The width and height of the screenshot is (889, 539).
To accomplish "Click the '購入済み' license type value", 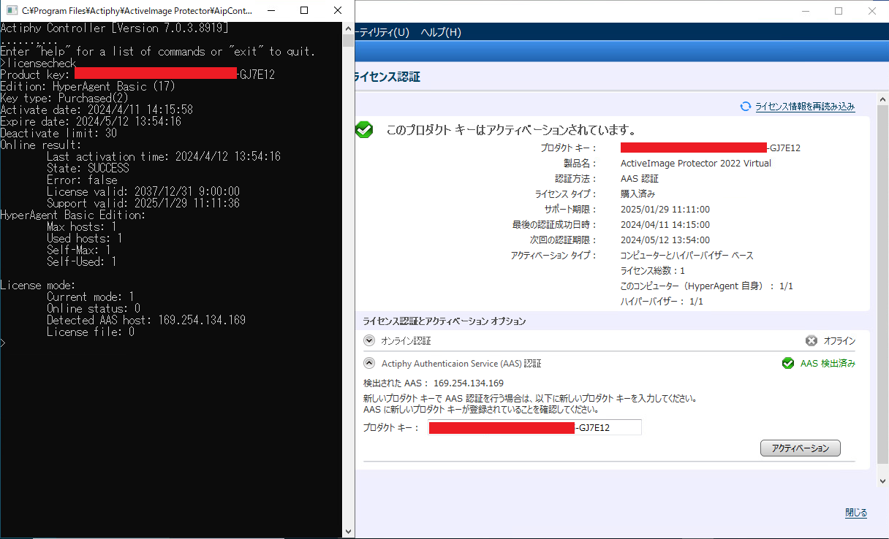I will point(638,194).
